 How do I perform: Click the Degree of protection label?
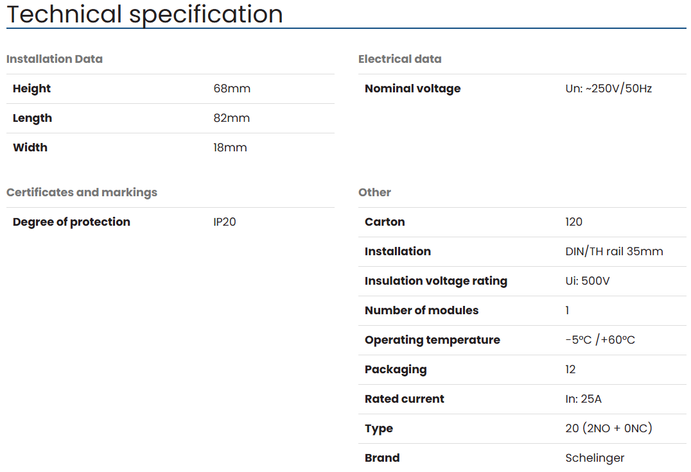point(71,222)
